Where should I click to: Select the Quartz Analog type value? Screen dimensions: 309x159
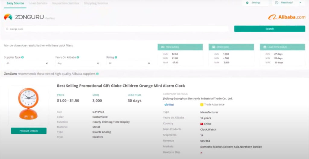pos(102,132)
